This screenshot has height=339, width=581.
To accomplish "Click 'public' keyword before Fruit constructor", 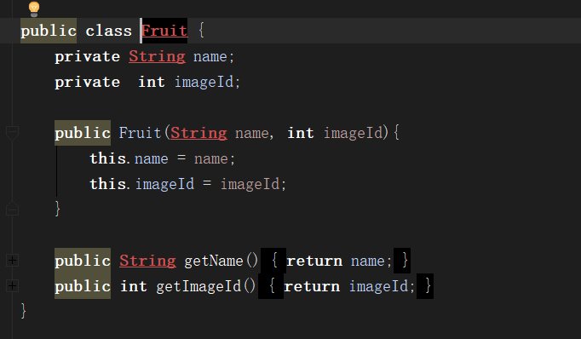I will [83, 133].
